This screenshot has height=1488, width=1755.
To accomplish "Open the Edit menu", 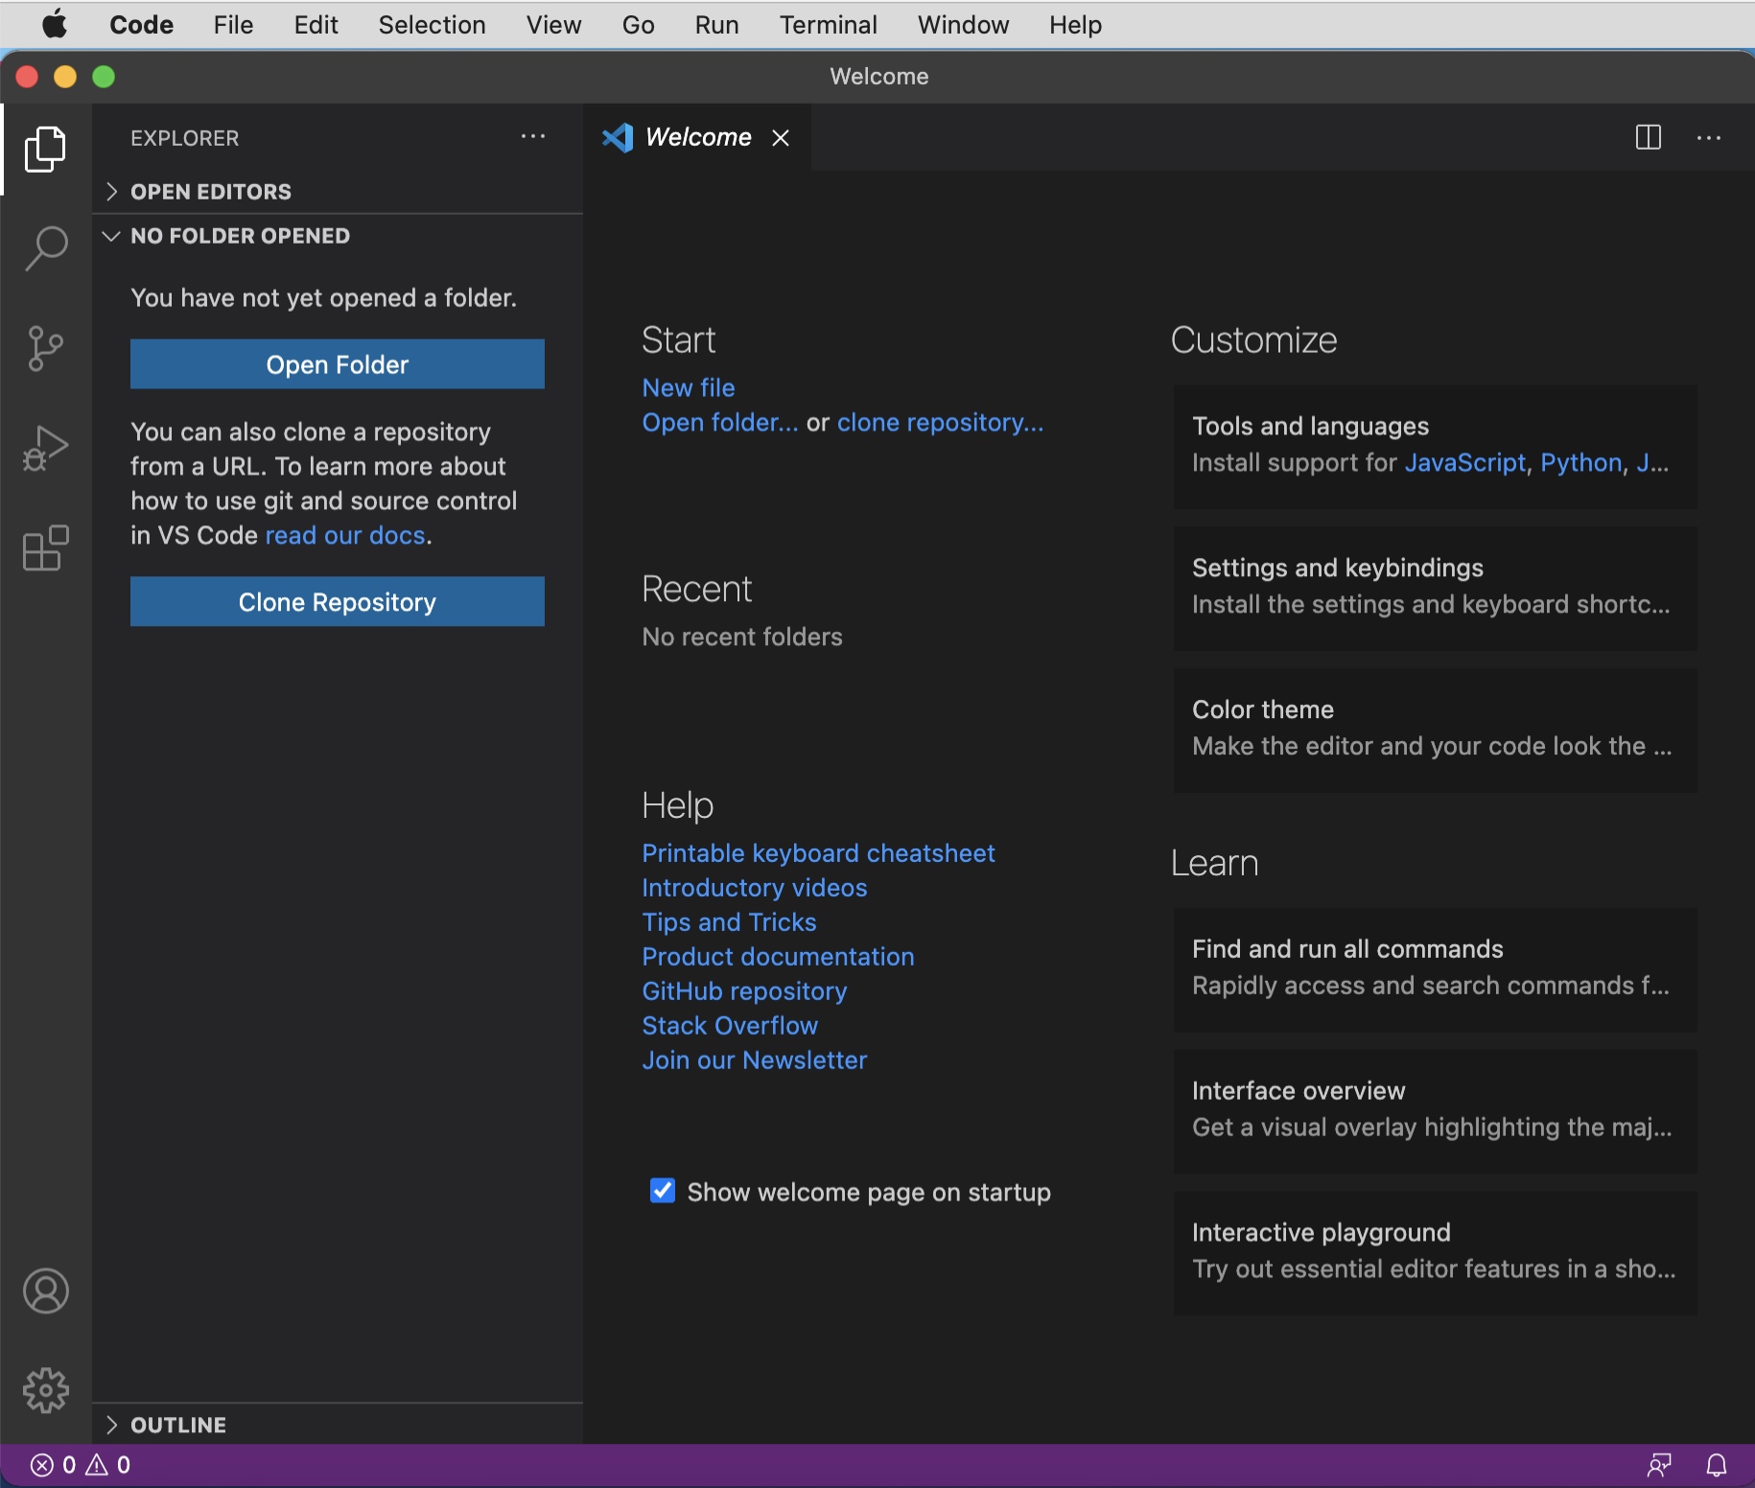I will coord(316,25).
